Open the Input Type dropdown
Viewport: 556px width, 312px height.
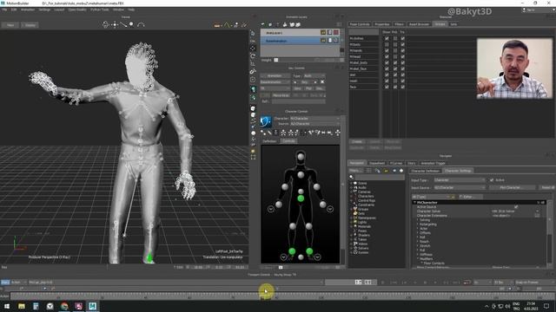point(460,180)
